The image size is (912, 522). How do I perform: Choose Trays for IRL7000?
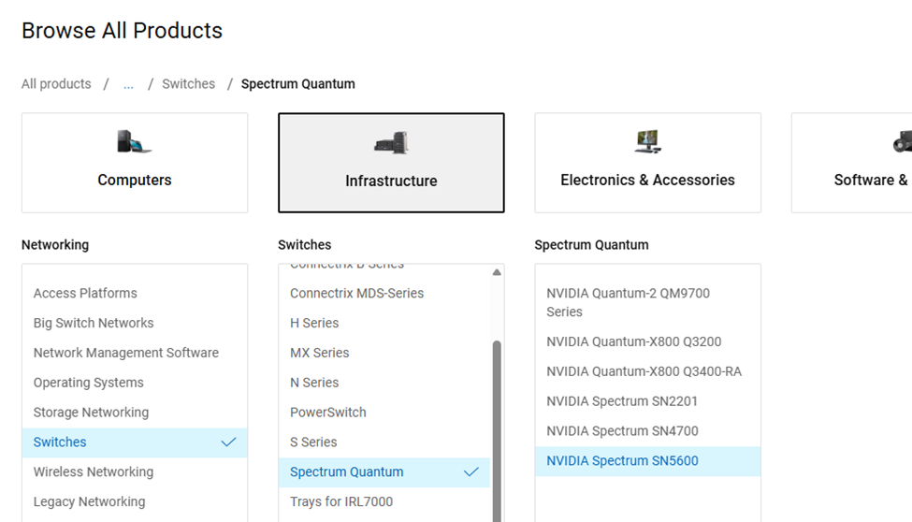tap(341, 502)
